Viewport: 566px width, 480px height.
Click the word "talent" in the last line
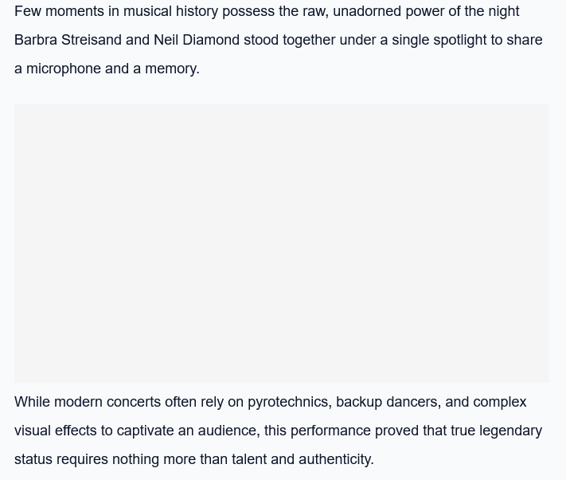point(248,459)
